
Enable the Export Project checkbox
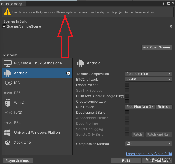[127, 85]
